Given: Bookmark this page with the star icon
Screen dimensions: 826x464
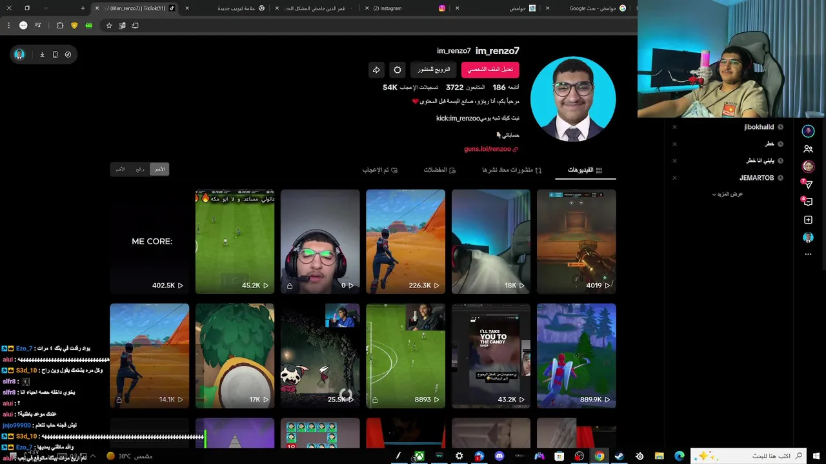Looking at the screenshot, I should pyautogui.click(x=109, y=26).
